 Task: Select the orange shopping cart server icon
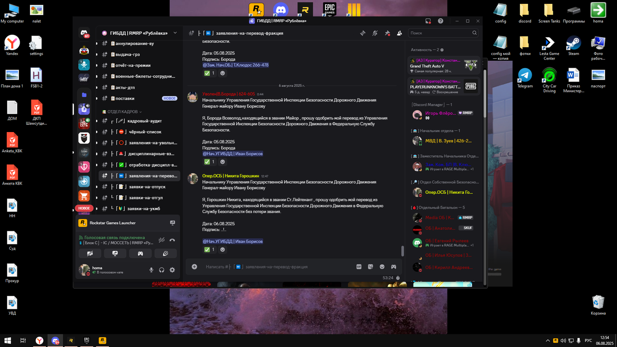click(84, 196)
